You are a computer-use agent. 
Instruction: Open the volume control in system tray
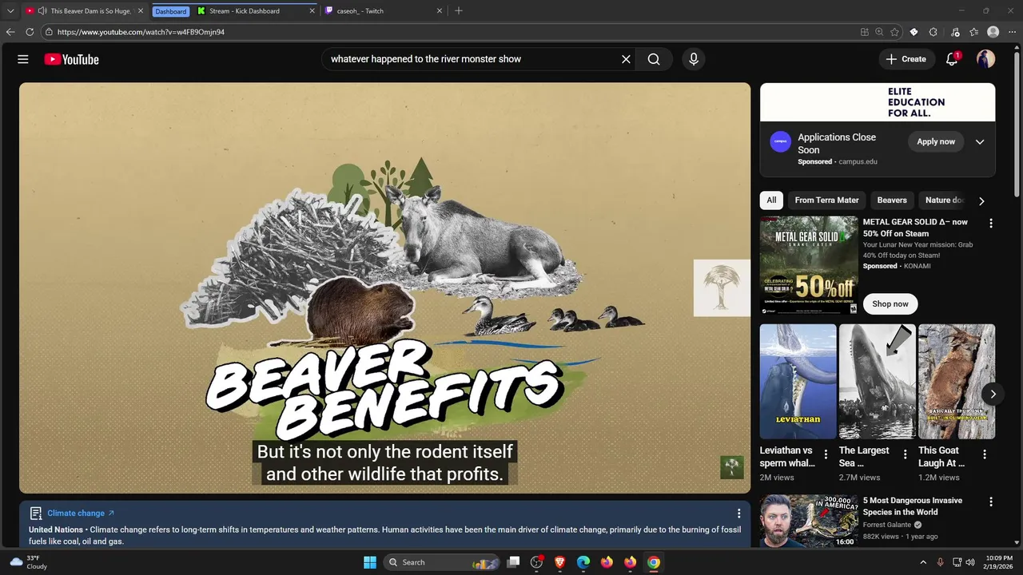(970, 562)
